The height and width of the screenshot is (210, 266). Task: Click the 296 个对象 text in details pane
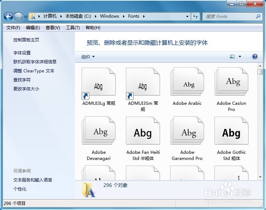[115, 185]
